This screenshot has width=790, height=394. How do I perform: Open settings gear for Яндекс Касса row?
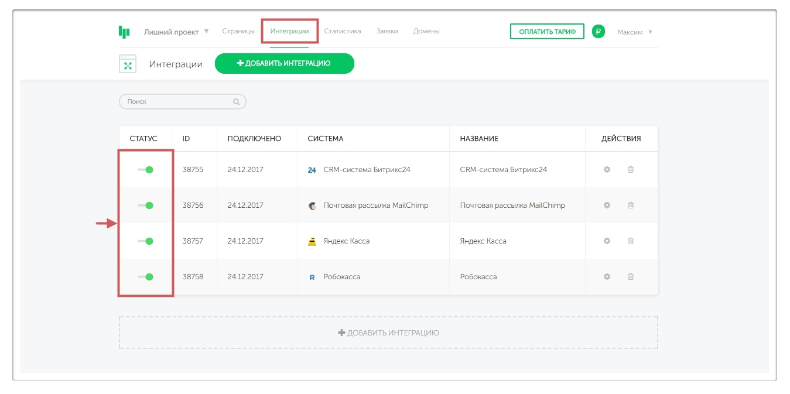coord(607,241)
